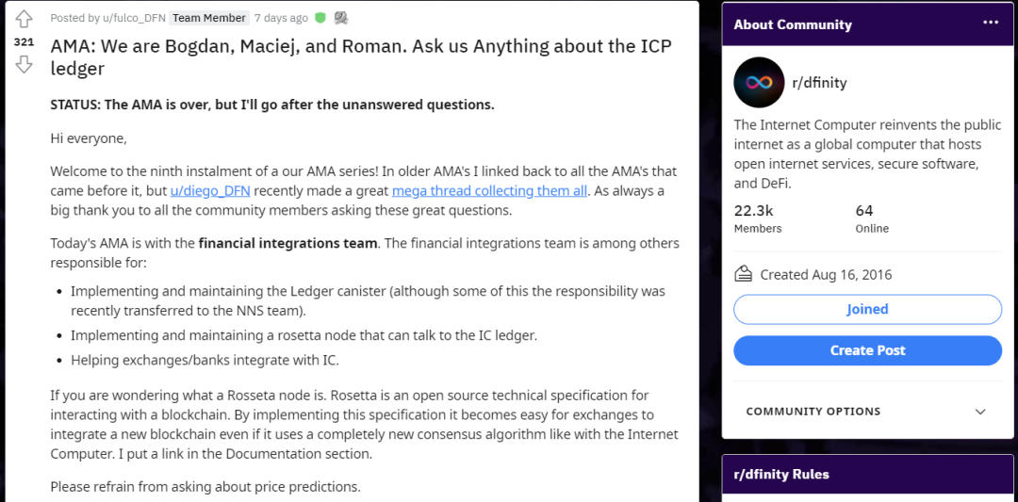Viewport: 1018px width, 502px height.
Task: Open the u/fulco_DFN author profile
Action: click(135, 18)
